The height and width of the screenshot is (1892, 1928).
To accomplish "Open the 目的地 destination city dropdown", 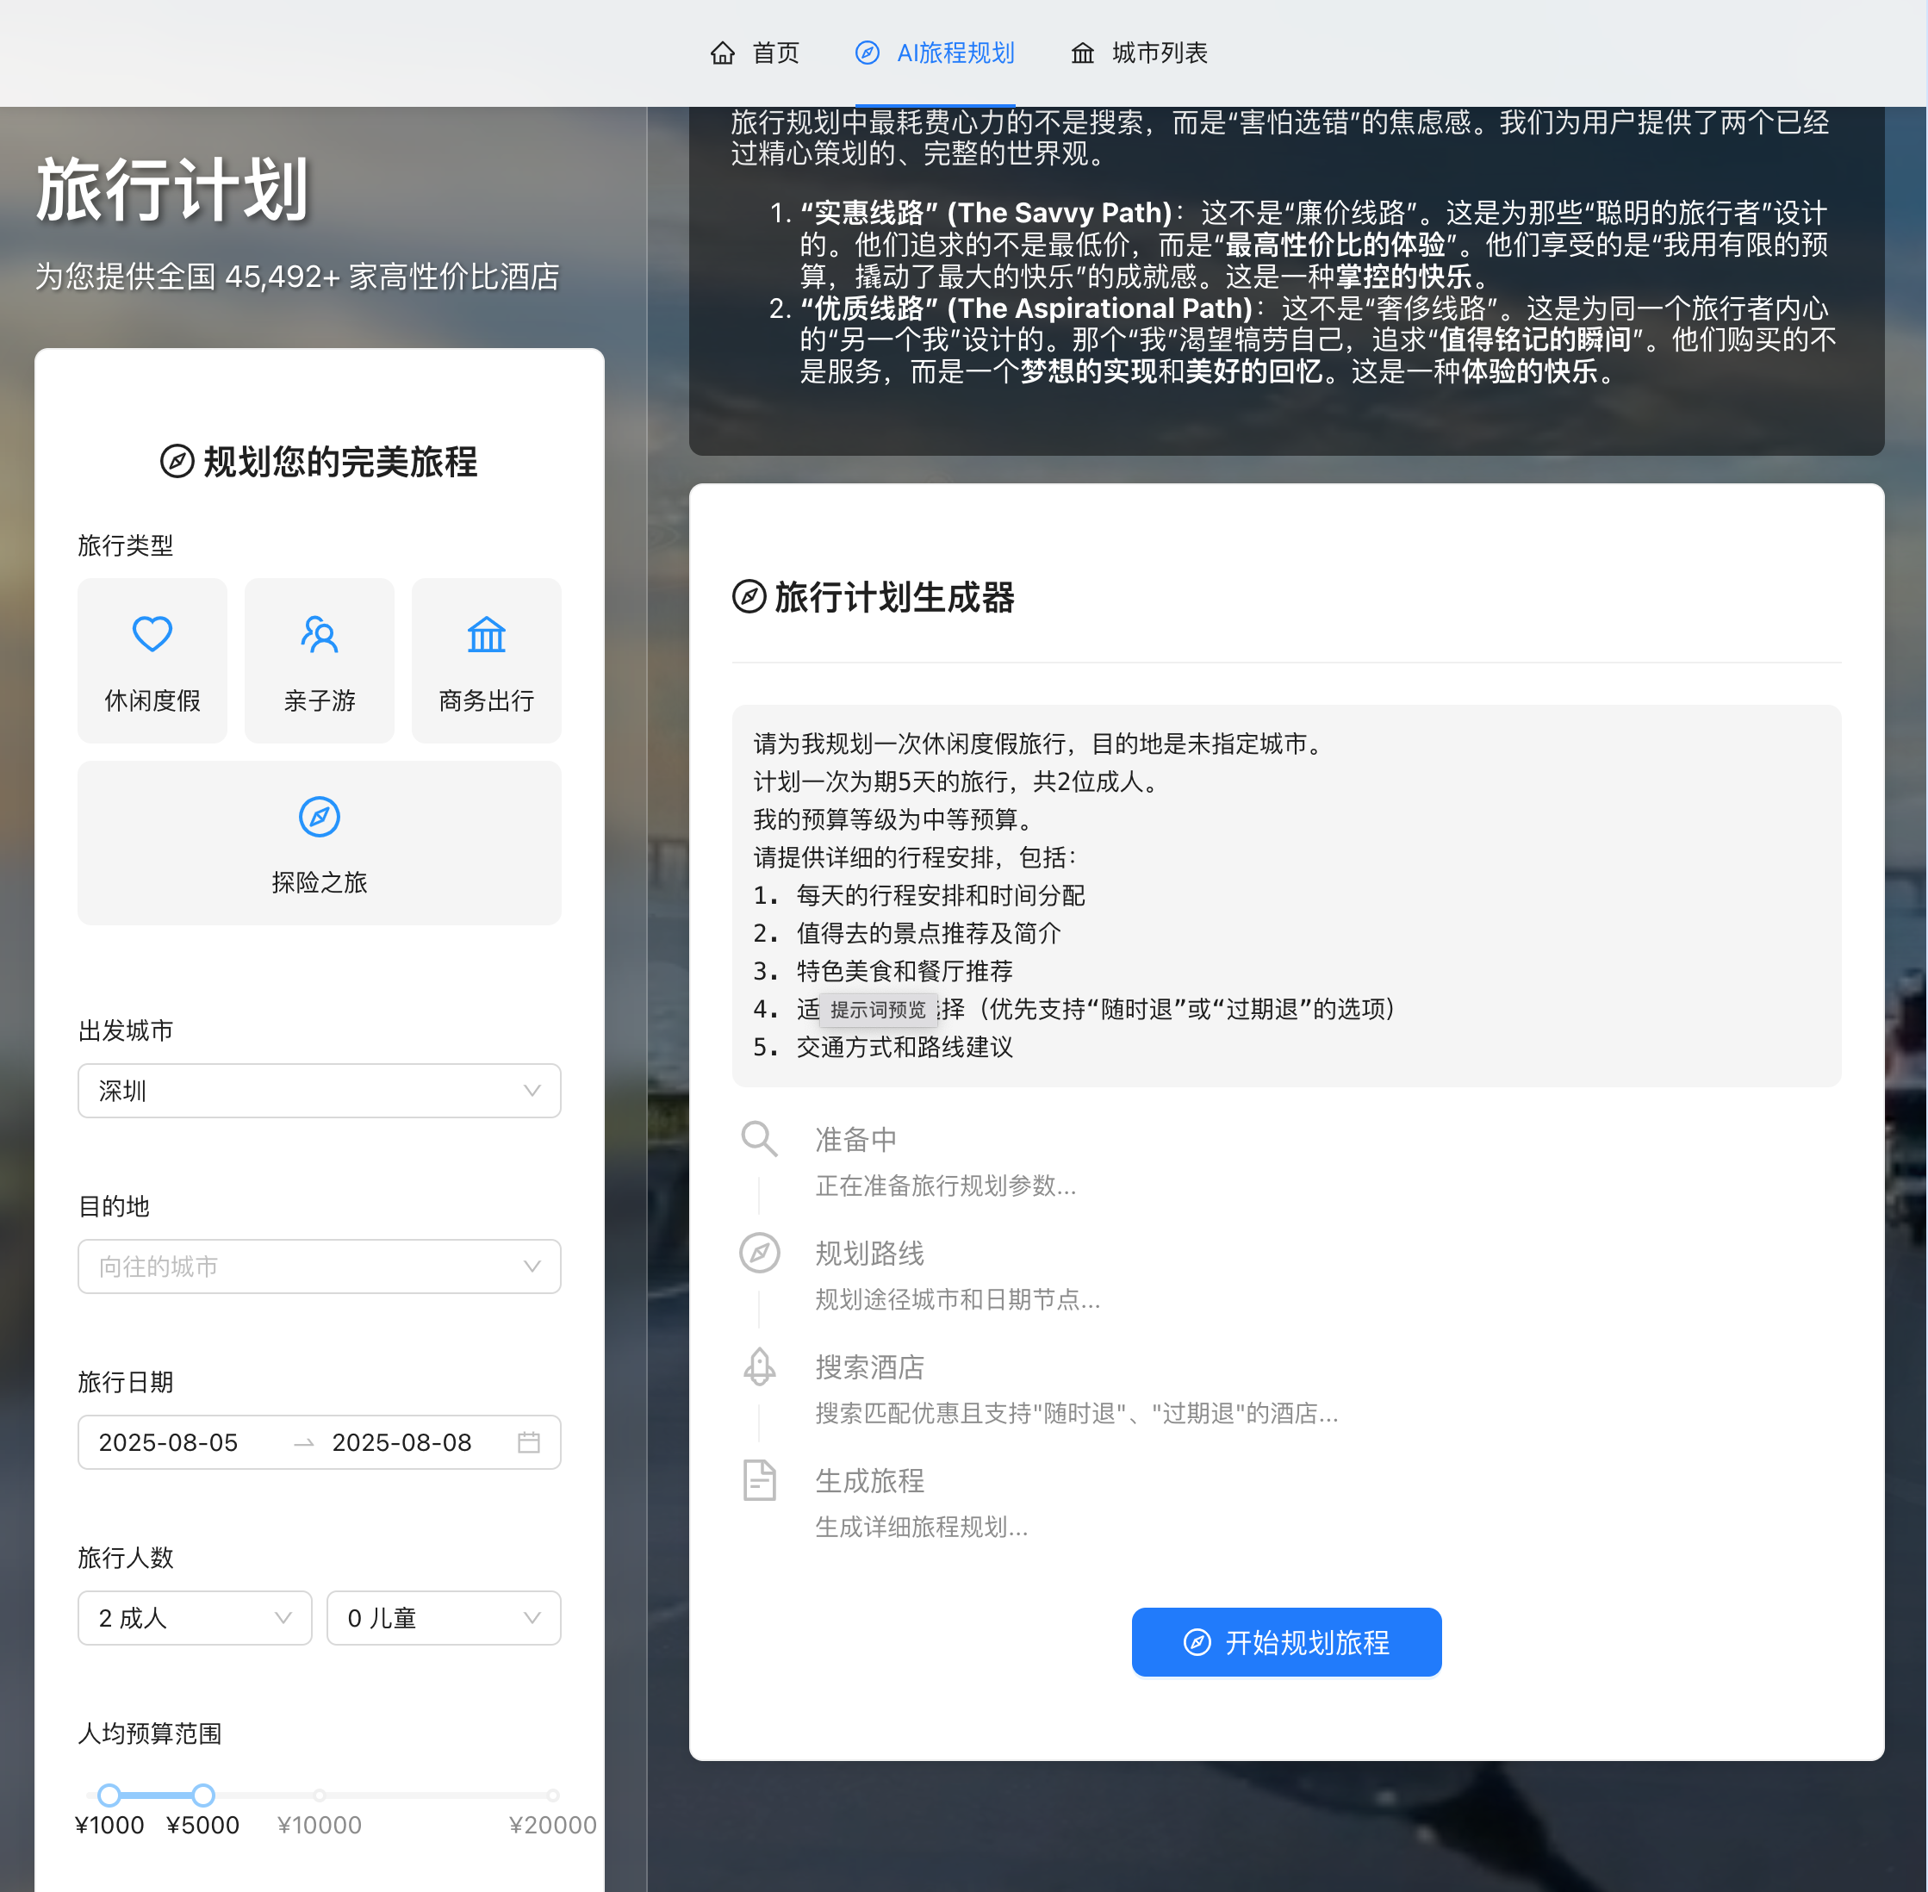I will tap(319, 1266).
